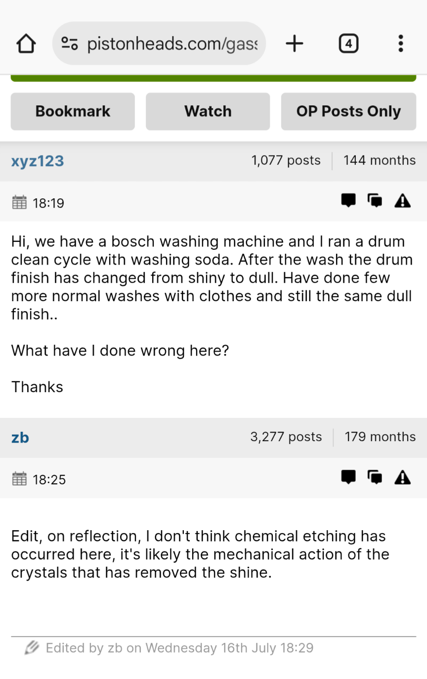Show OP Posts Only
The height and width of the screenshot is (679, 427).
click(348, 111)
